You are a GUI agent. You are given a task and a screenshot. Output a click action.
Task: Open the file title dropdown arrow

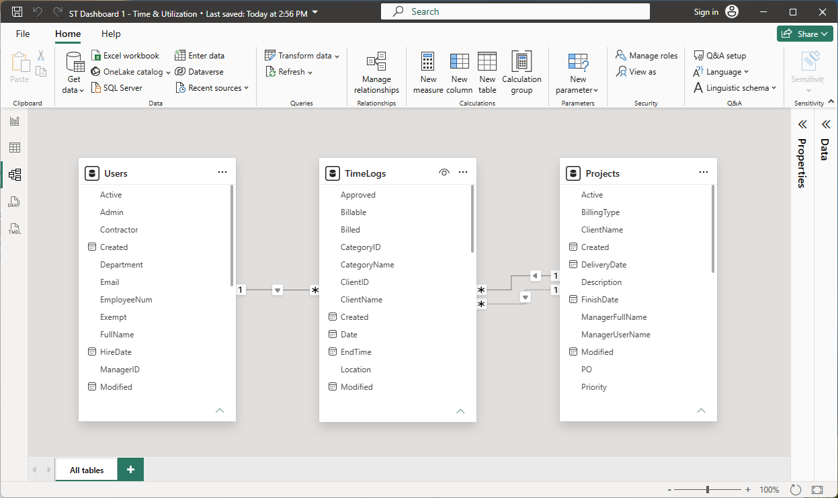coord(315,13)
